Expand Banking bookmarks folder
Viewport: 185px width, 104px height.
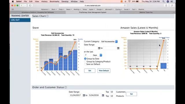click(77, 9)
